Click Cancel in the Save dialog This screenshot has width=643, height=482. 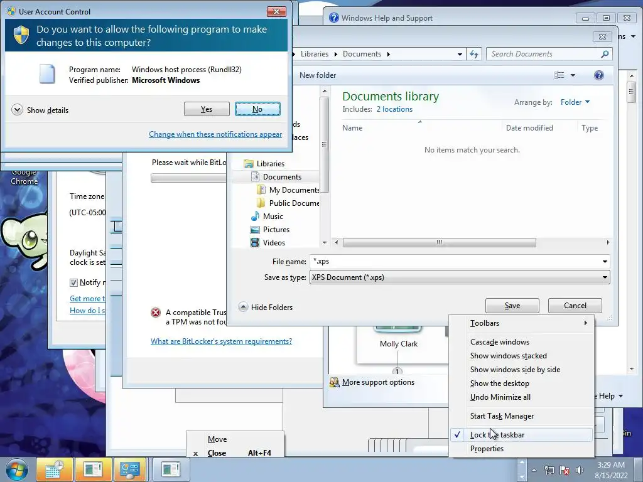[575, 306]
